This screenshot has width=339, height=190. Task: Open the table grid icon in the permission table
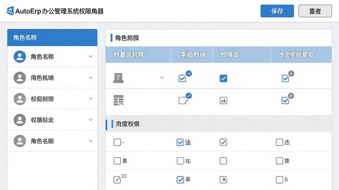119,100
